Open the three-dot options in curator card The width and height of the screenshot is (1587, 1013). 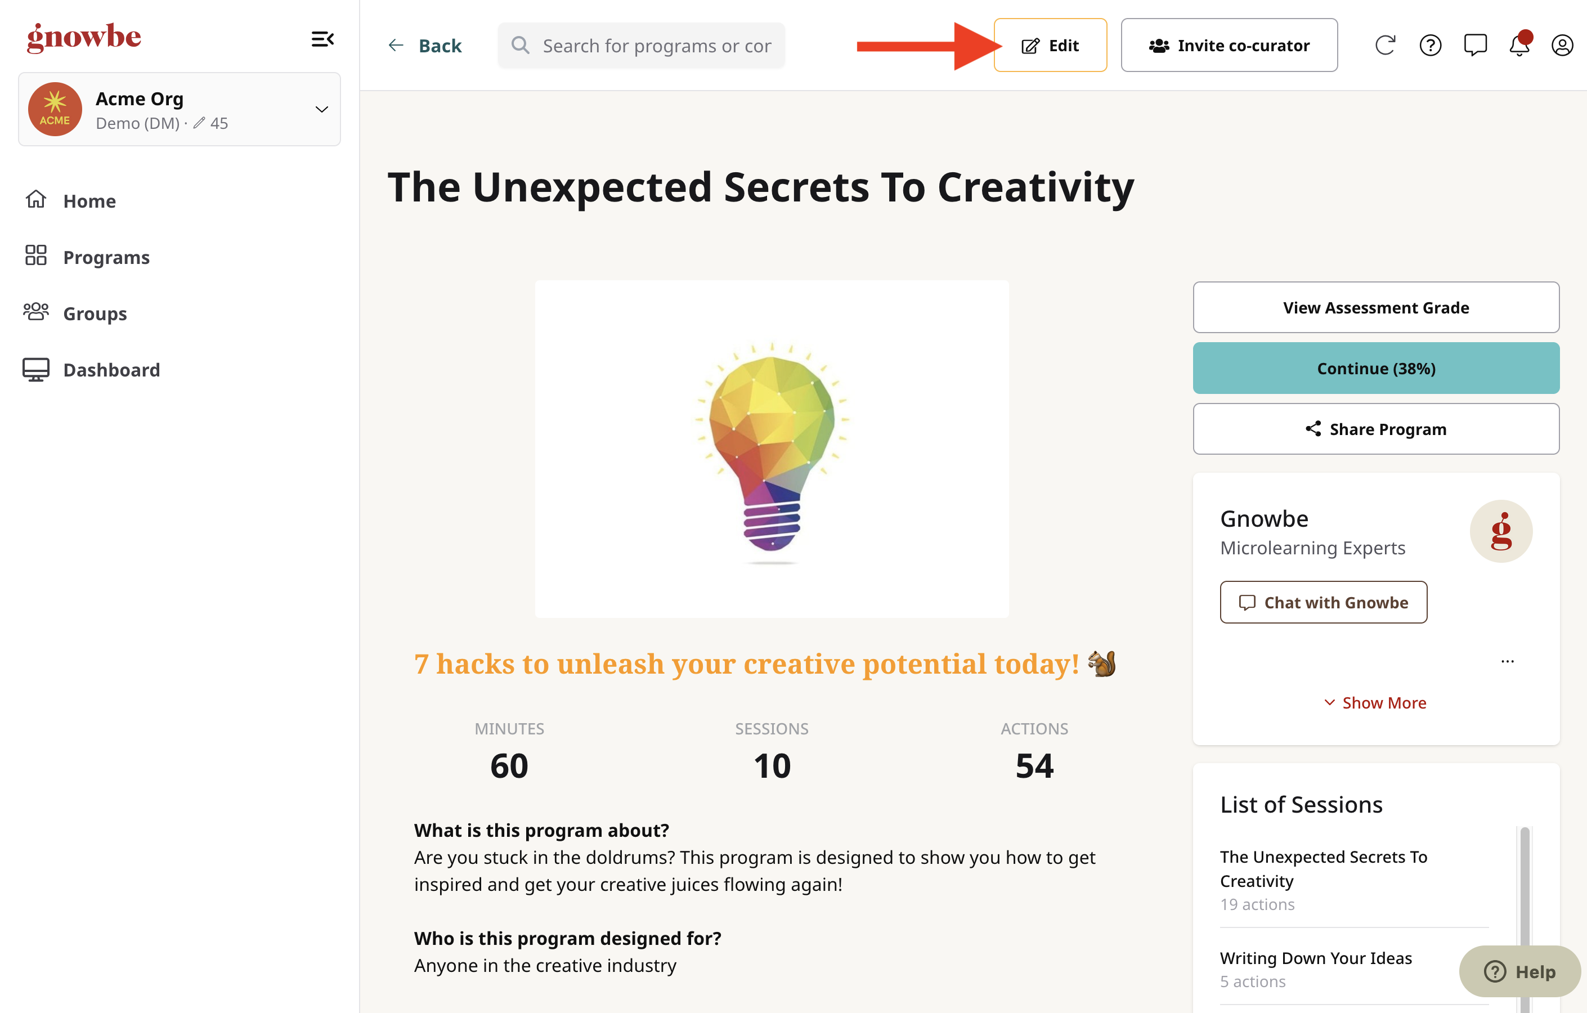[1507, 660]
